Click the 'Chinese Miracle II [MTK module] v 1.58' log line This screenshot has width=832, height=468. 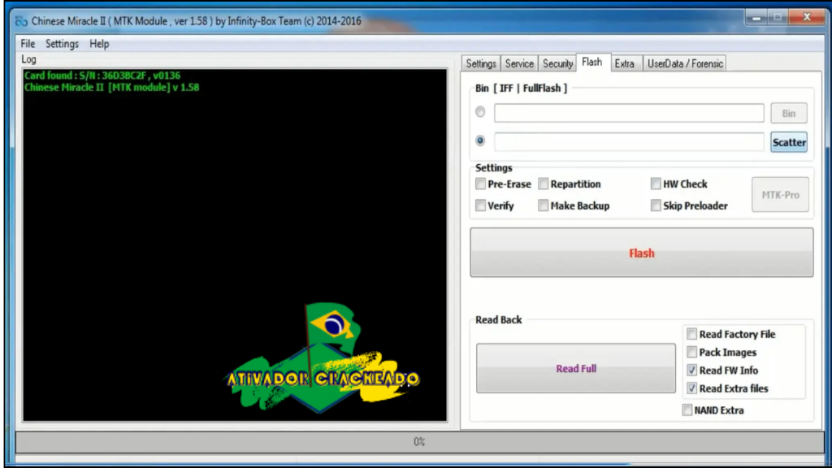pos(112,88)
